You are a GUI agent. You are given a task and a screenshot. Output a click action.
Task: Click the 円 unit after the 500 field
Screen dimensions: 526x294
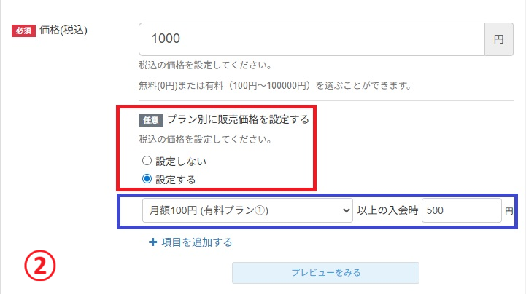tap(508, 211)
